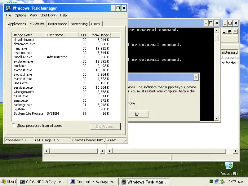This screenshot has width=248, height=186.
Task: Close the restart prompt dialog
Action: pyautogui.click(x=196, y=77)
